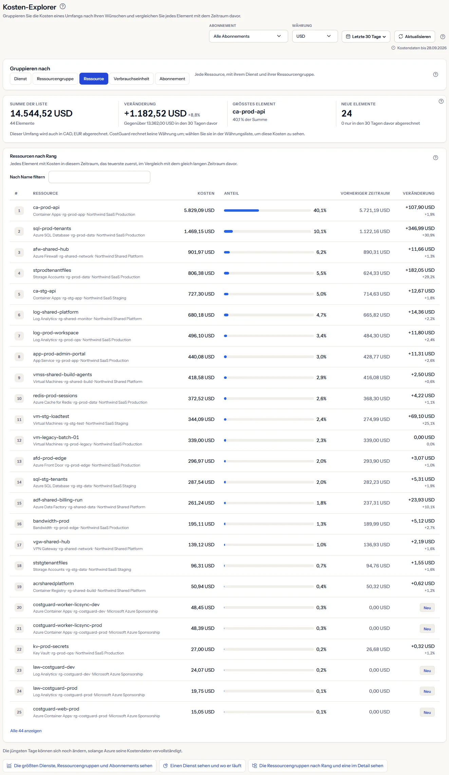This screenshot has width=449, height=775.
Task: Select resource acrsharedplatform
Action: click(53, 583)
